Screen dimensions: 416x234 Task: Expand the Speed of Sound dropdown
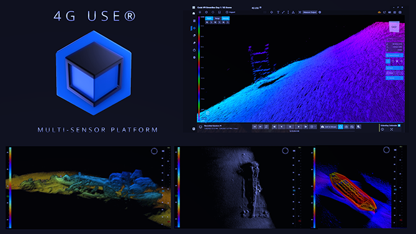[394, 55]
